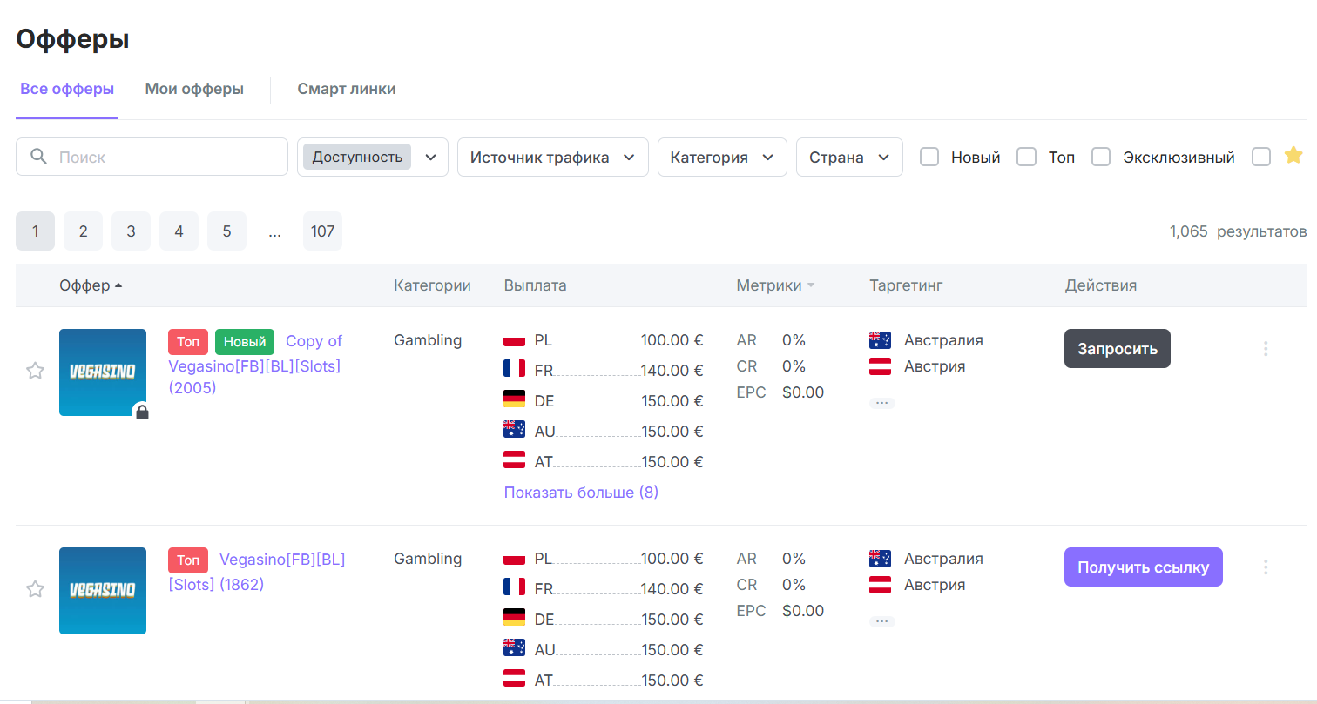Screen dimensions: 1317x704
Task: Go to page 107 of results
Action: [322, 231]
